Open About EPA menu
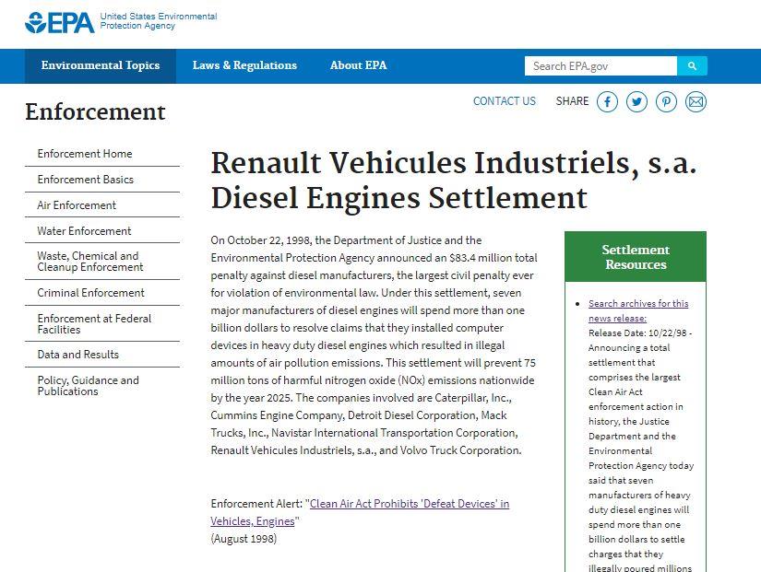 [x=358, y=66]
